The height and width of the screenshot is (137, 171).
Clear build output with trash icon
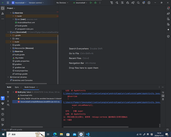point(163,99)
